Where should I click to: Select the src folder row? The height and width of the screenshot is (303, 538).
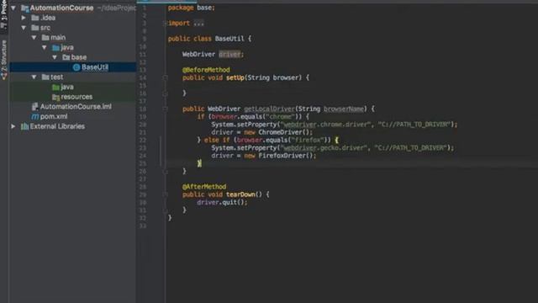(73, 28)
